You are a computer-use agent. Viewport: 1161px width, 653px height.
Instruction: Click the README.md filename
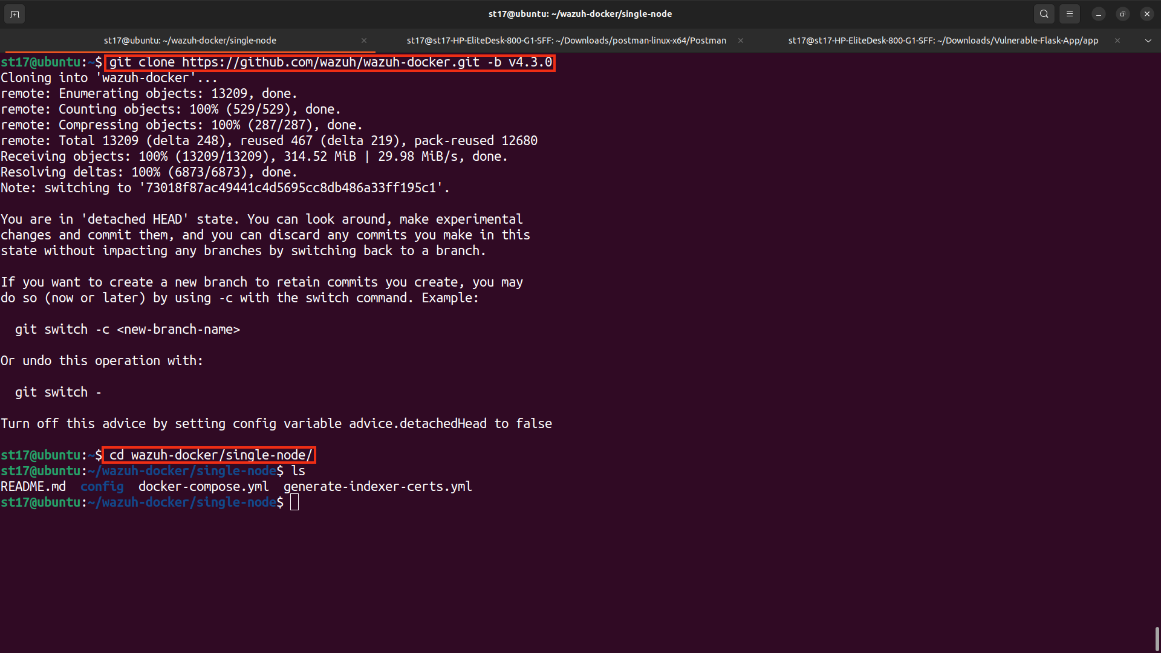tap(33, 486)
